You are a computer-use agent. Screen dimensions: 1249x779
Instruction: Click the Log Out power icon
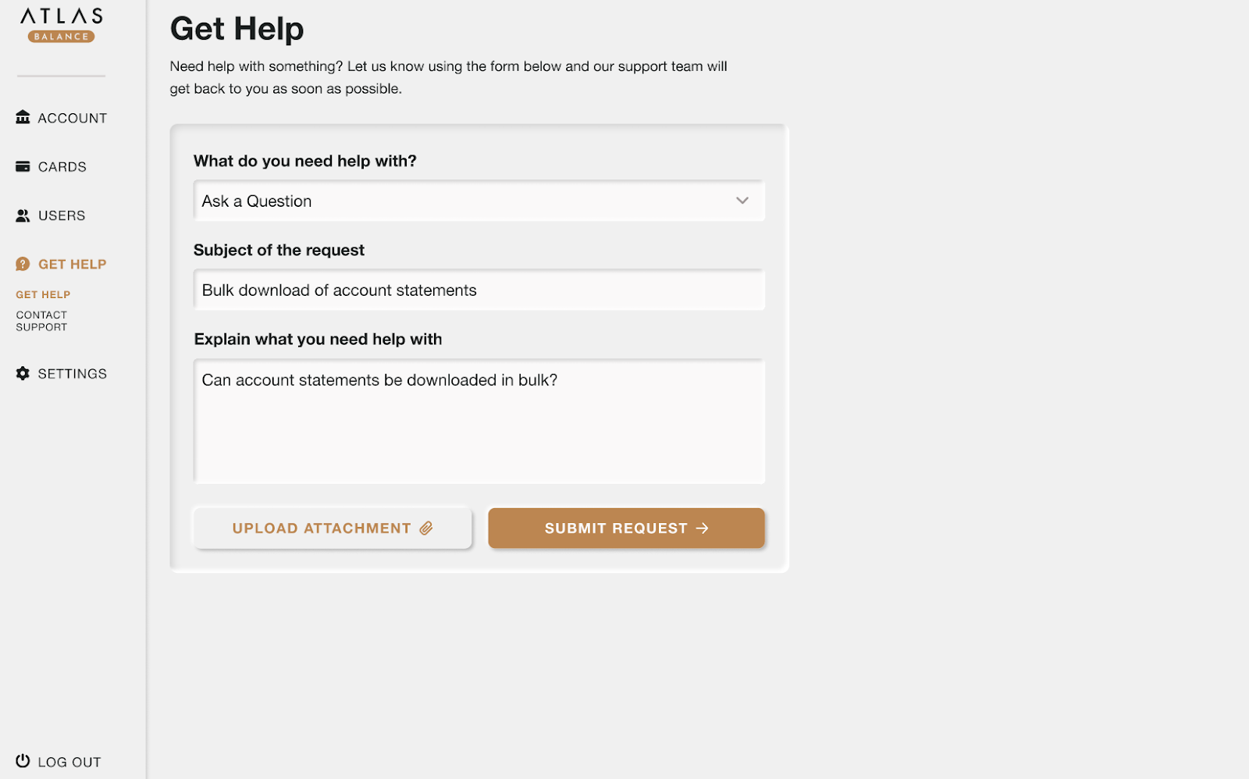[22, 760]
